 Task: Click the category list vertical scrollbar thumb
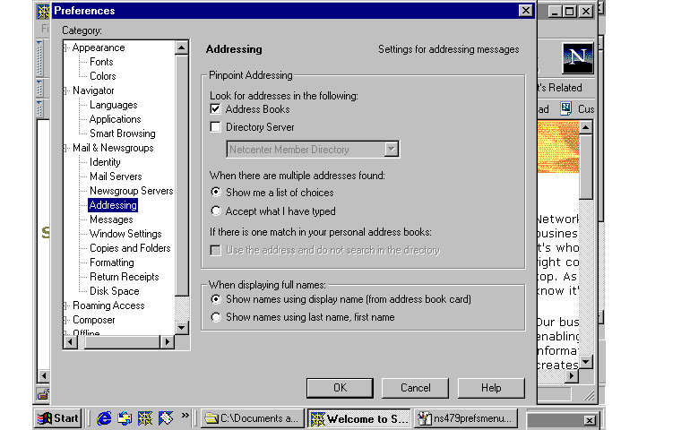tap(182, 176)
